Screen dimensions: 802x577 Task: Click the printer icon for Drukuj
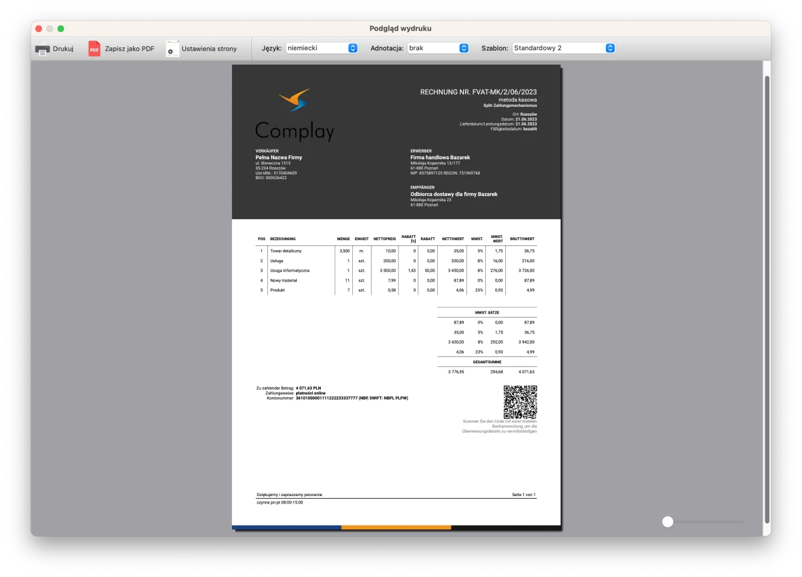tap(42, 49)
